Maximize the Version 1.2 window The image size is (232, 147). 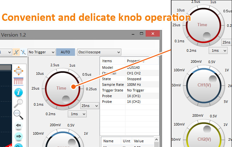click(142, 34)
